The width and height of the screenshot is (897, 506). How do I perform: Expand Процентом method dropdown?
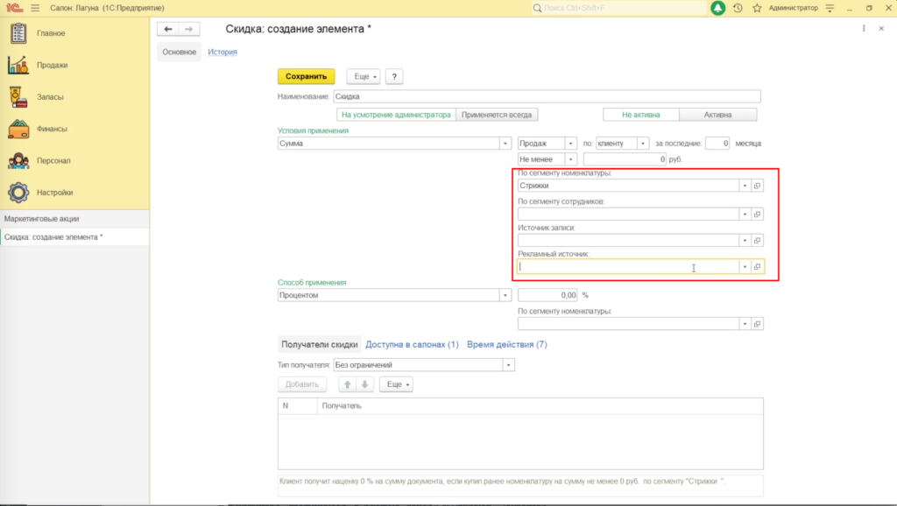click(505, 296)
